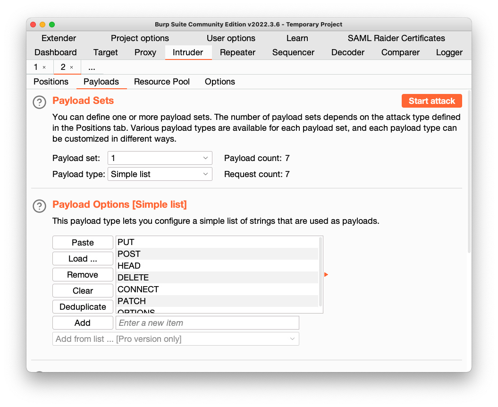The height and width of the screenshot is (407, 498).
Task: Click the Remove button
Action: coord(83,274)
